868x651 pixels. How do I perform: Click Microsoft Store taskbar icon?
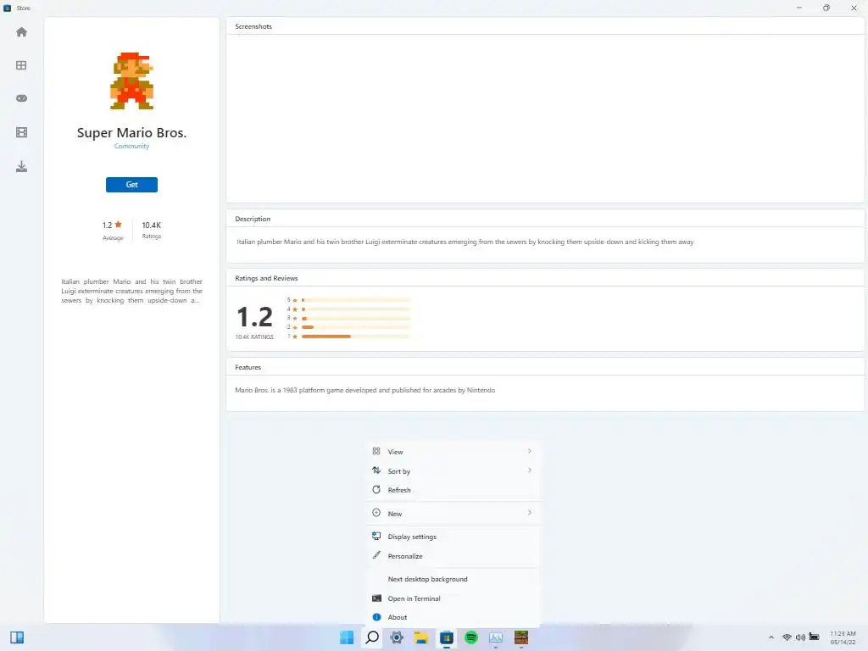tap(447, 637)
